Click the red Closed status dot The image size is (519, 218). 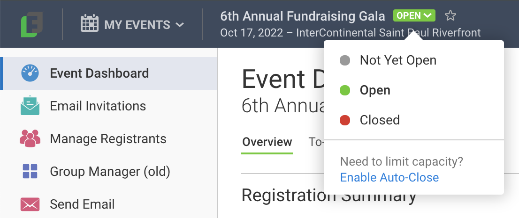[x=345, y=120]
